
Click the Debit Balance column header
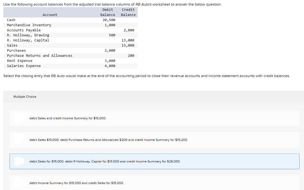pyautogui.click(x=107, y=12)
